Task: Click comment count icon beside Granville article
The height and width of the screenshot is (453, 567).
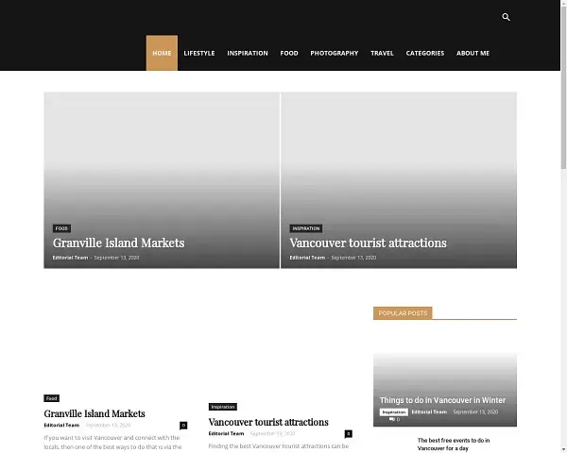Action: pyautogui.click(x=183, y=426)
